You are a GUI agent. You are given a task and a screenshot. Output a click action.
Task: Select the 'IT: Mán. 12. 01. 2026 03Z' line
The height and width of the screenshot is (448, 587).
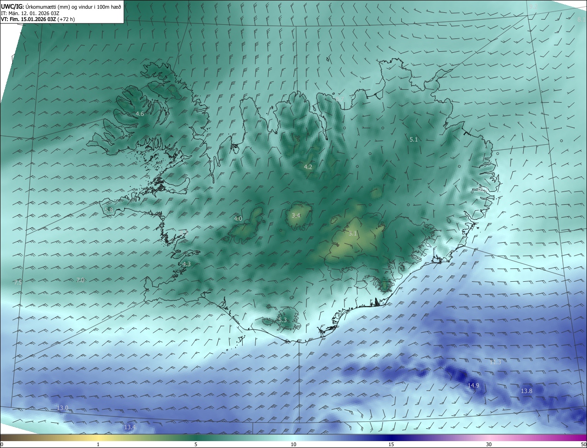click(30, 13)
